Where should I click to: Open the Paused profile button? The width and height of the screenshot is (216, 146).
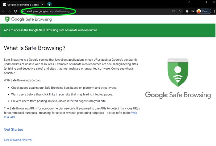[x=204, y=11]
